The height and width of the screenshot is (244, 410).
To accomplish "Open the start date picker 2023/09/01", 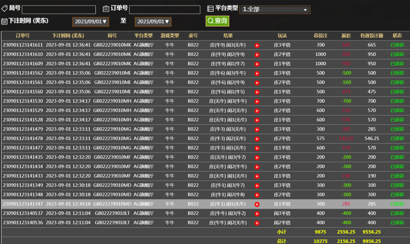I will click(x=91, y=22).
